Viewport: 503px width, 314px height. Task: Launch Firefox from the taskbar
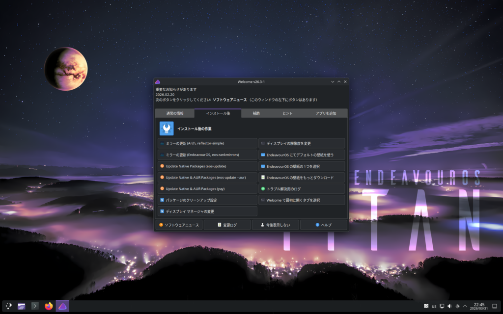pos(49,306)
